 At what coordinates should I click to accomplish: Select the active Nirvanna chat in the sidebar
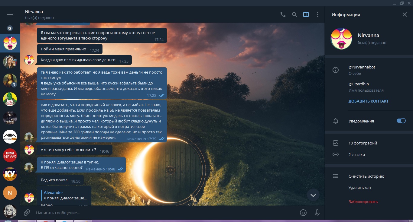[10, 43]
